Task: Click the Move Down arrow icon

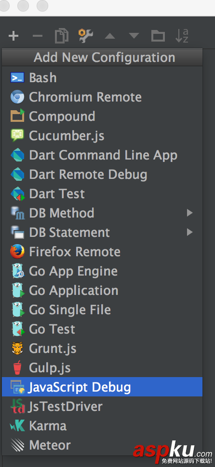Action: [134, 36]
